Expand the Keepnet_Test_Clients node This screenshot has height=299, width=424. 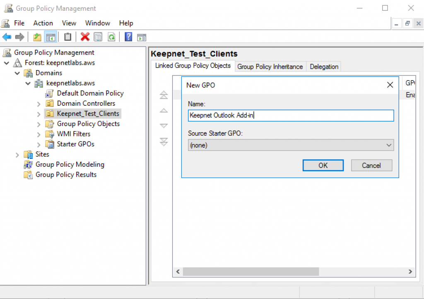(39, 114)
